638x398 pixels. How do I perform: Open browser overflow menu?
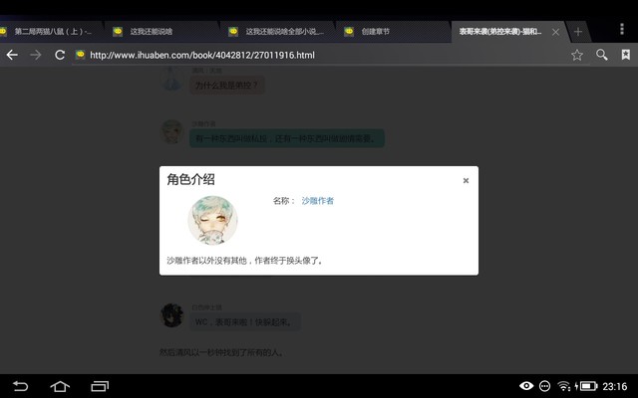pos(623,31)
